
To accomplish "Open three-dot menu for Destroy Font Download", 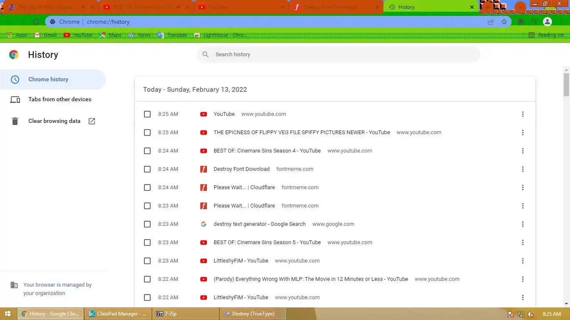I will coord(523,169).
